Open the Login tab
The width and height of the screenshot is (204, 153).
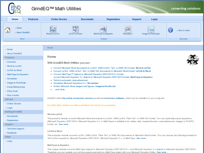point(154,19)
